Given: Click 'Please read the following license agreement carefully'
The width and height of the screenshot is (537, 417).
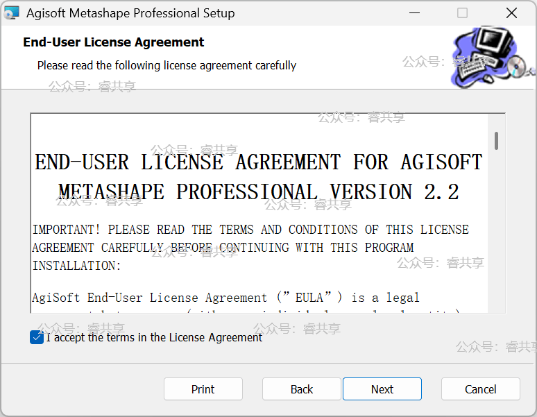Looking at the screenshot, I should [x=167, y=65].
